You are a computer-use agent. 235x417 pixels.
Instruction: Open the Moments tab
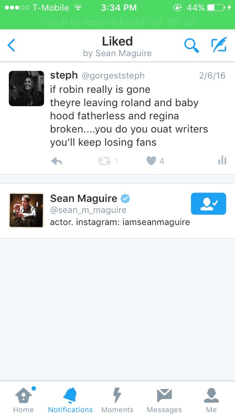click(117, 399)
